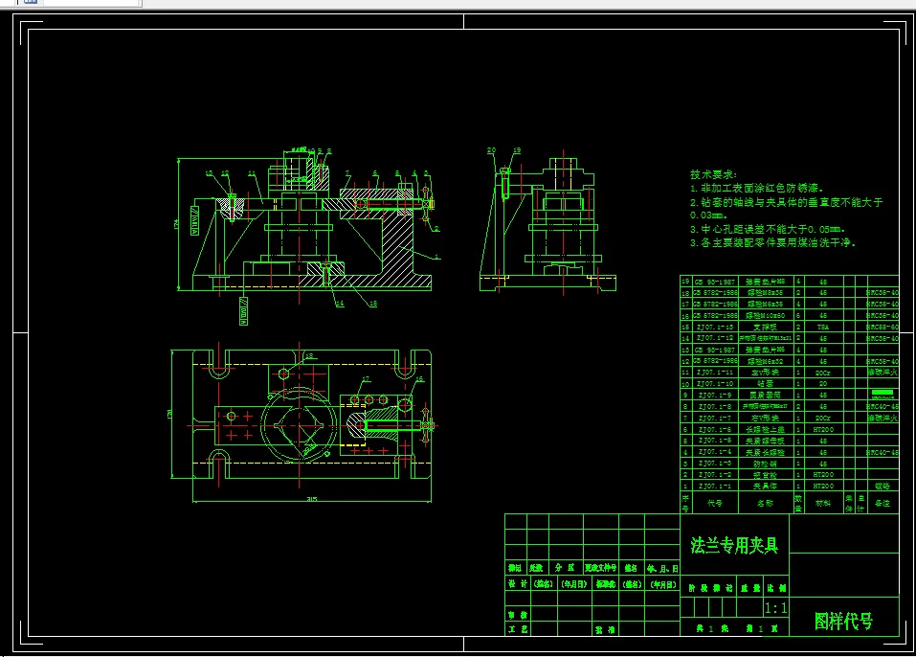Click material 20Cr in row 11
The height and width of the screenshot is (657, 916).
822,373
